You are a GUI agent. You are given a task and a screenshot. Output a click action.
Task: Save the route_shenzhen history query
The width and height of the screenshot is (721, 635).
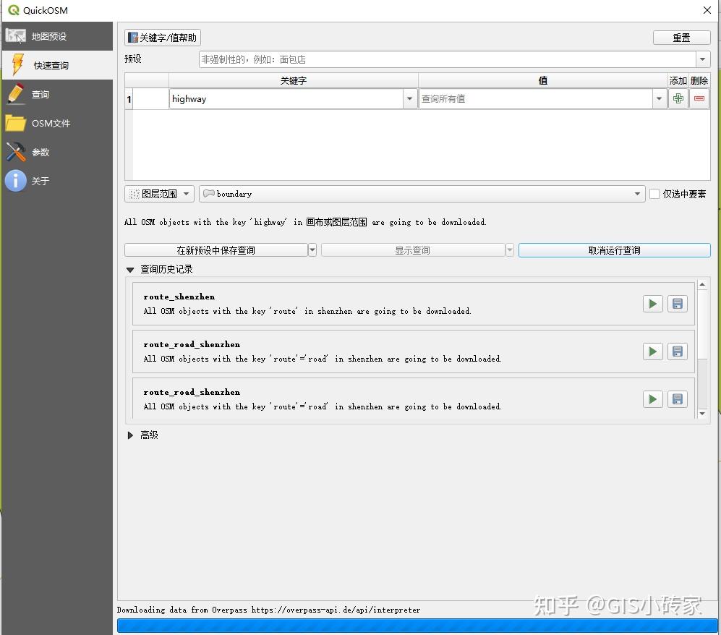coord(678,304)
